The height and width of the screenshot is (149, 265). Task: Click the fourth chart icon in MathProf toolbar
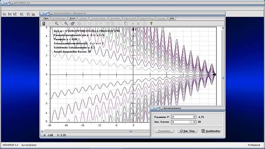pos(22,14)
